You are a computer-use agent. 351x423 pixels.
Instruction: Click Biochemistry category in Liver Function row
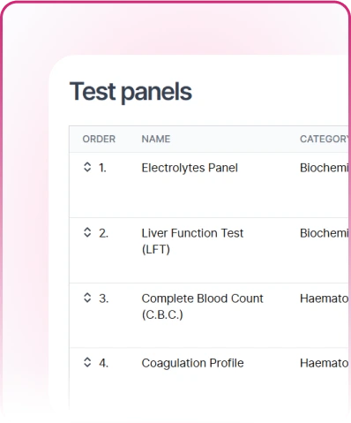(325, 233)
